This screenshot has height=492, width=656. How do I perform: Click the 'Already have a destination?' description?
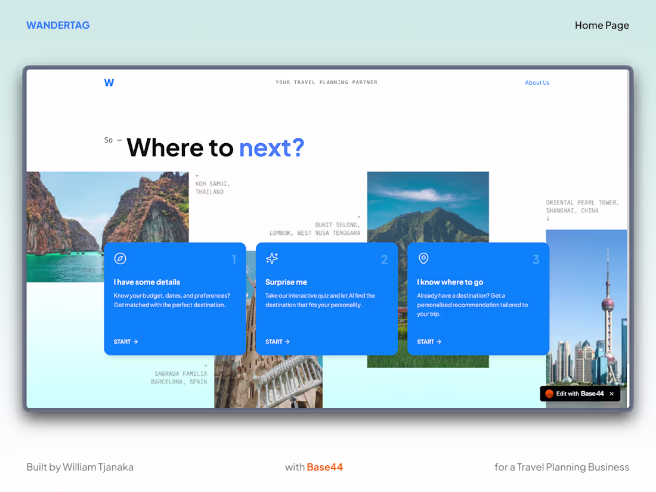472,305
